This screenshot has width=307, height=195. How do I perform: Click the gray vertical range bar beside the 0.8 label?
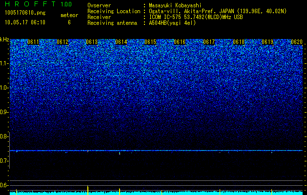(x=9, y=150)
